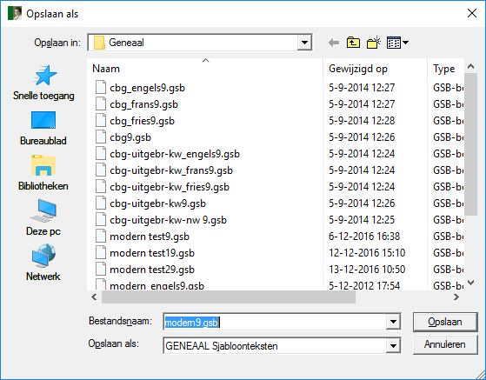
Task: Expand the Opslaan als file type dropdown
Action: pyautogui.click(x=393, y=345)
